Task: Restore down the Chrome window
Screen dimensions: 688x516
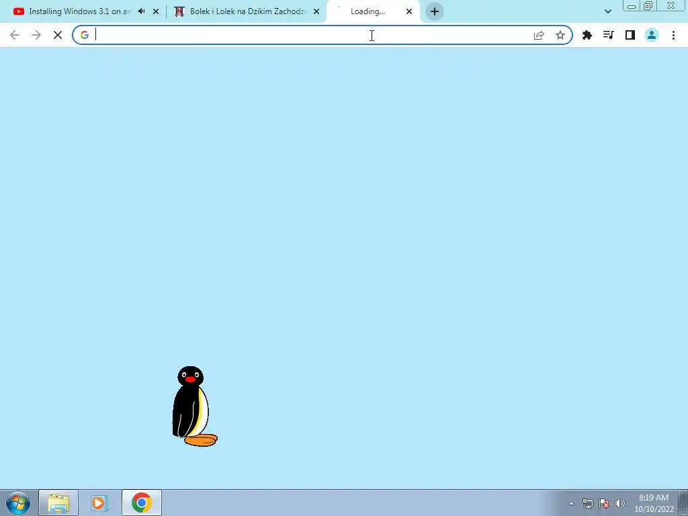Action: pyautogui.click(x=648, y=5)
